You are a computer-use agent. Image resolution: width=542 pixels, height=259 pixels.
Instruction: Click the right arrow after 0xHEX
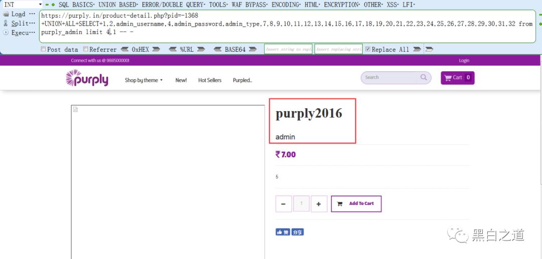tap(156, 49)
